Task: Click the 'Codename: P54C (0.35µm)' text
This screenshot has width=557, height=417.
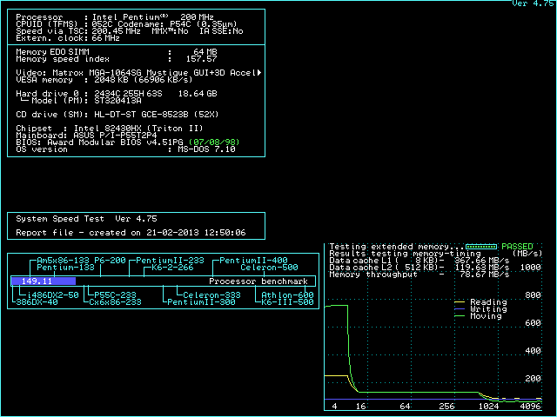Action: tap(178, 24)
